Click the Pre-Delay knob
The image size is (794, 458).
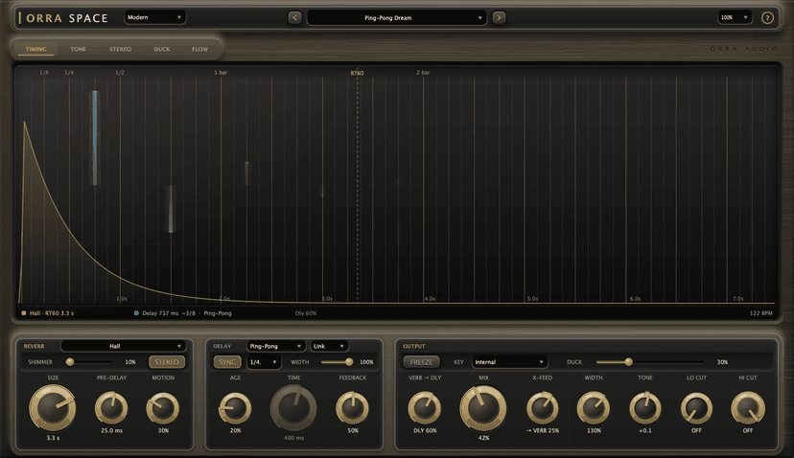[x=111, y=408]
